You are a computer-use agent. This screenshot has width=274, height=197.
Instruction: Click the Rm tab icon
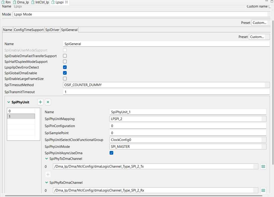(3, 2)
